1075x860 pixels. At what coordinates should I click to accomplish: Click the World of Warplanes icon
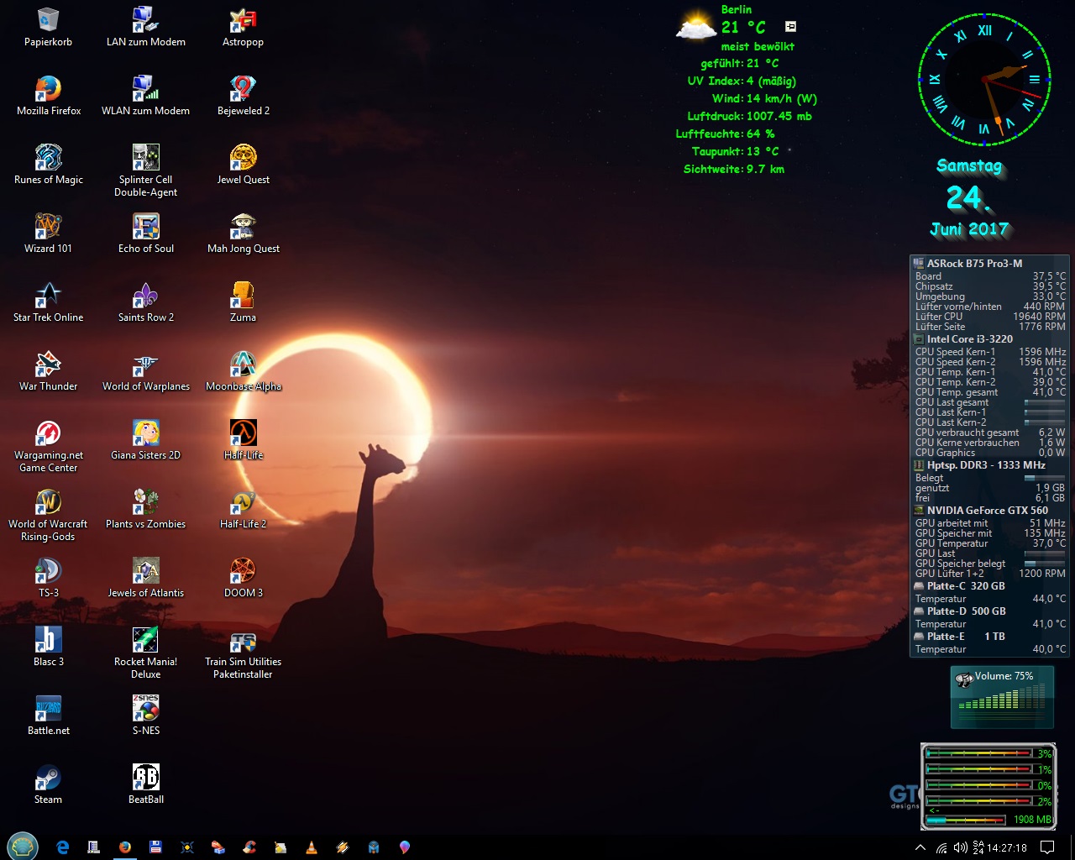[x=146, y=371]
